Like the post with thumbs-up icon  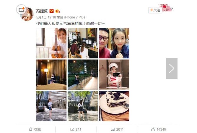pos(153,129)
